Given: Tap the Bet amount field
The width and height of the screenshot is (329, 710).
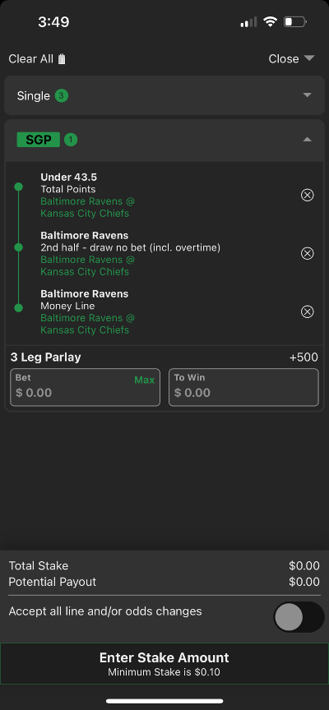Looking at the screenshot, I should 86,387.
